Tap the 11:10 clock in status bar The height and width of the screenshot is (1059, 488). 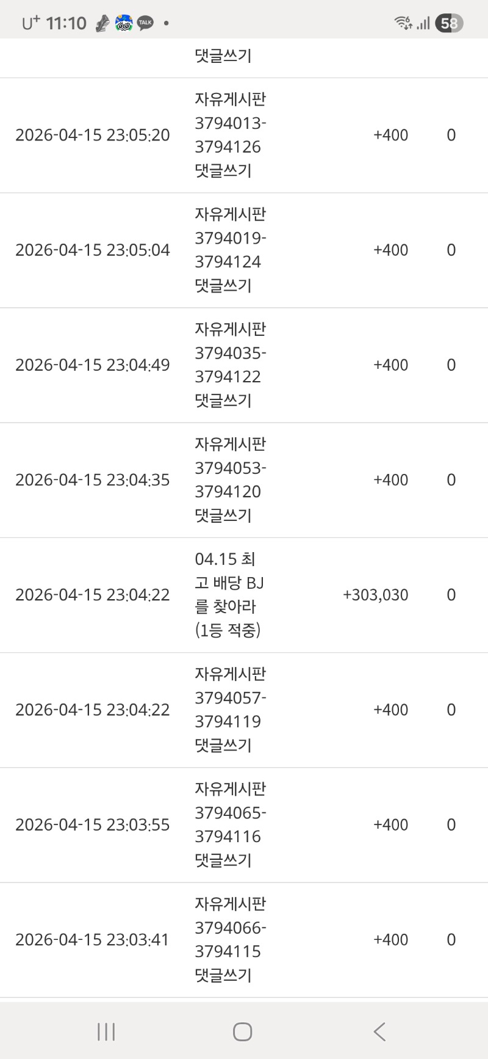pyautogui.click(x=66, y=23)
